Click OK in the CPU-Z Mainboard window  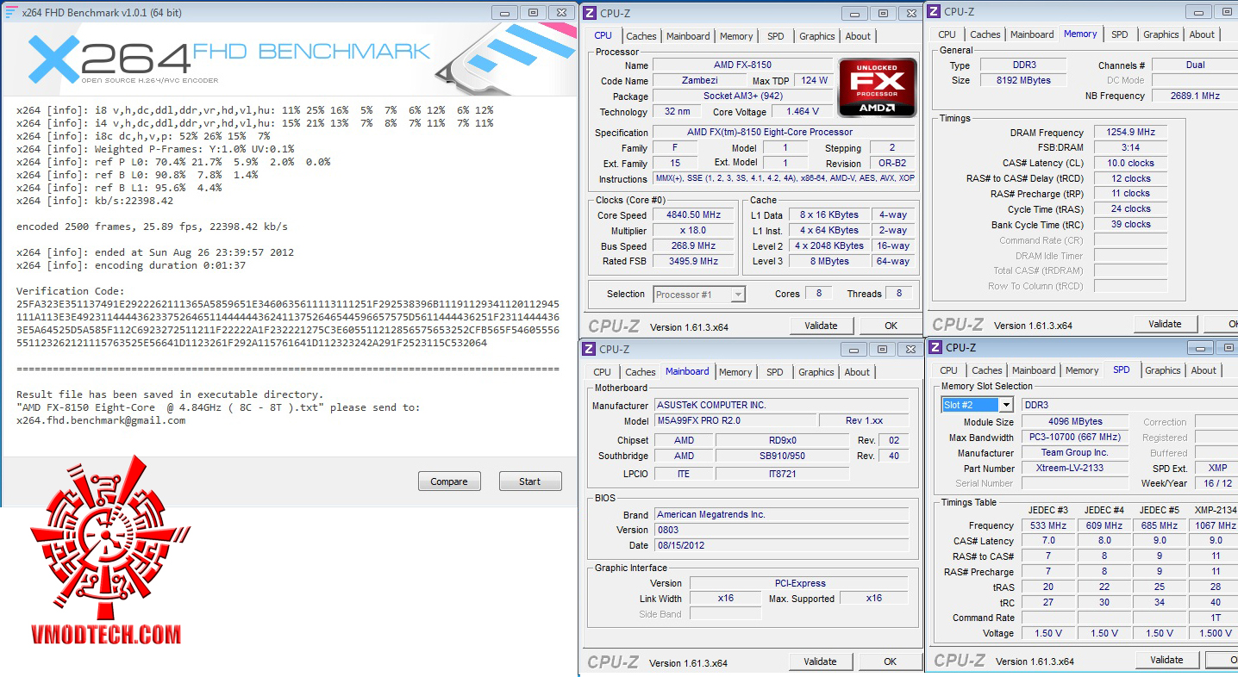[x=891, y=661]
